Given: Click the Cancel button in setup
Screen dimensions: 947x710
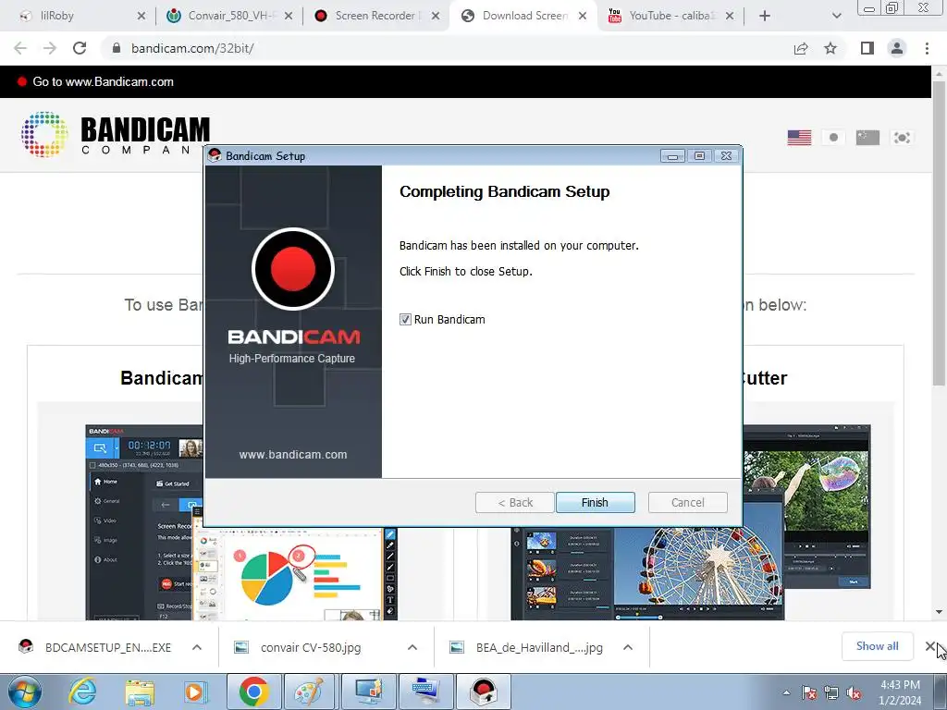Looking at the screenshot, I should point(687,502).
